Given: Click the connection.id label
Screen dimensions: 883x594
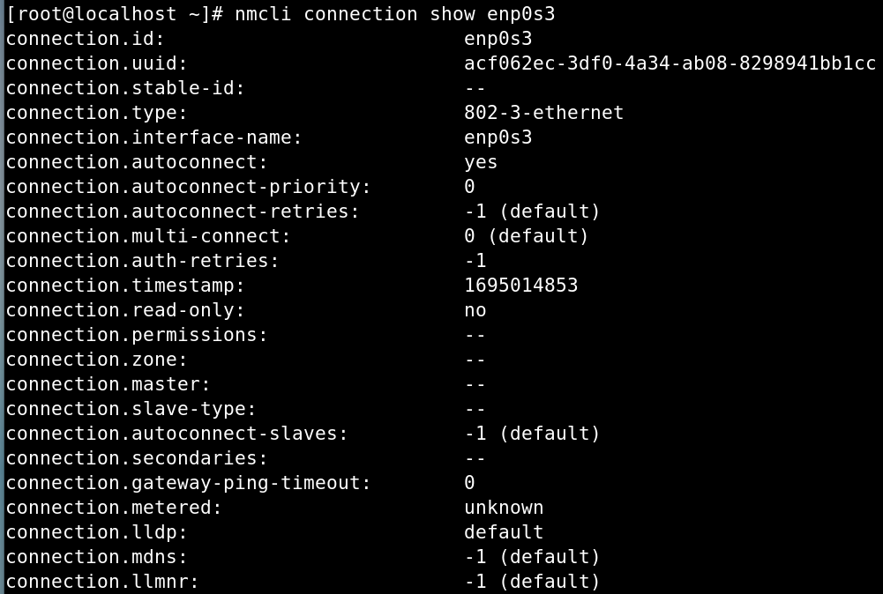Looking at the screenshot, I should 85,39.
